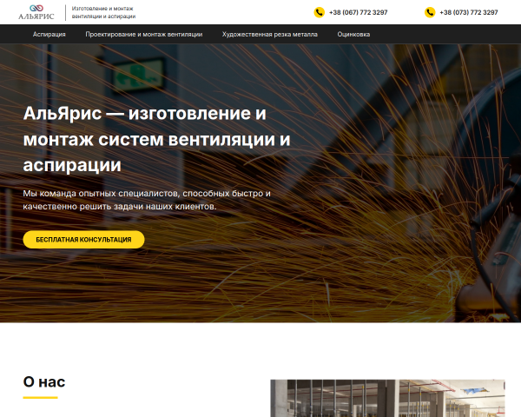
Task: Click the О нас section heading
Action: pyautogui.click(x=44, y=381)
